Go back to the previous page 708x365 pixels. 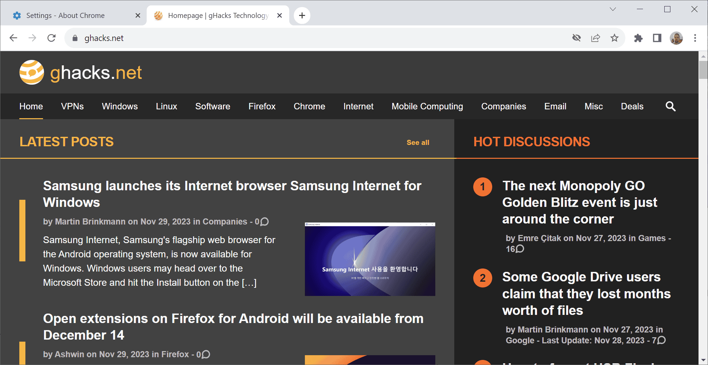tap(13, 38)
